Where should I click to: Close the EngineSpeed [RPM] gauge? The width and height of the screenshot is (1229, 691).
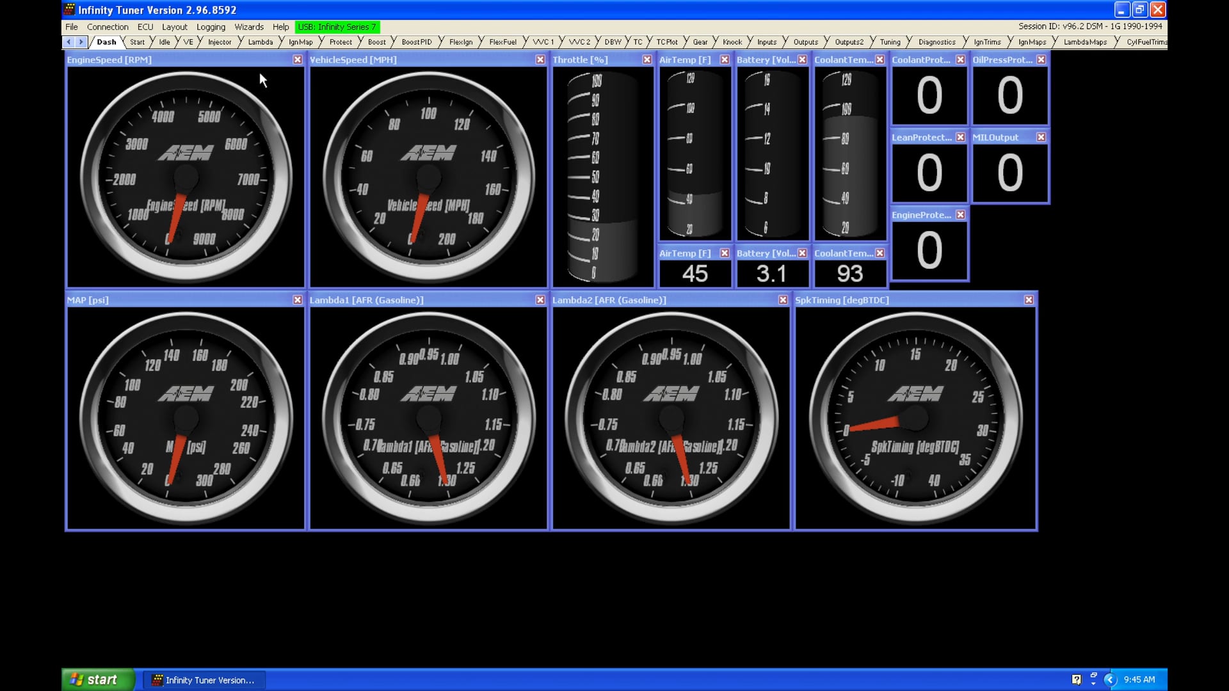click(297, 60)
